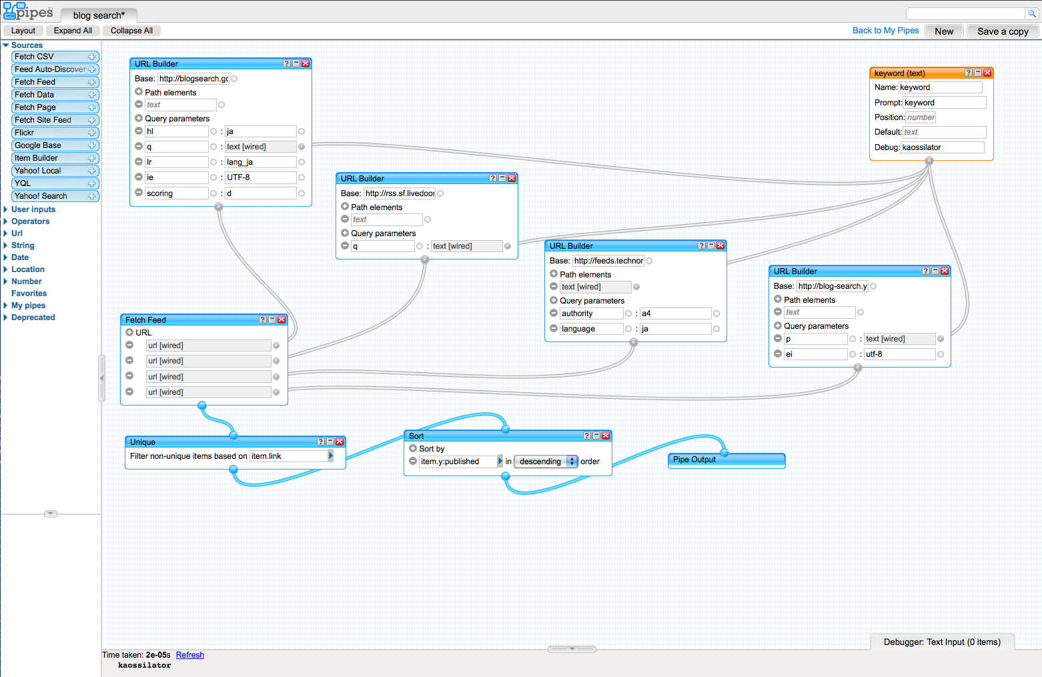The height and width of the screenshot is (677, 1042).
Task: Collapse the Sources category
Action: point(6,45)
